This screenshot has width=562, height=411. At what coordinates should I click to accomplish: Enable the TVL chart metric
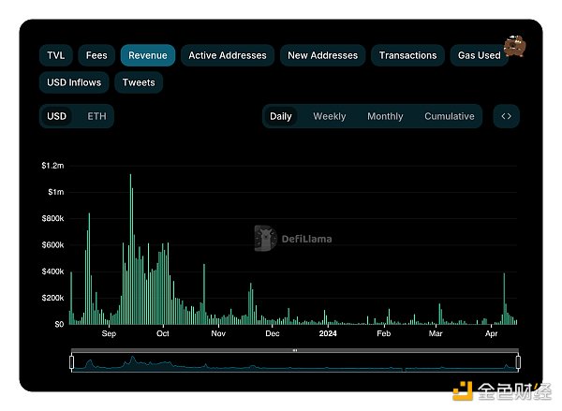click(56, 55)
